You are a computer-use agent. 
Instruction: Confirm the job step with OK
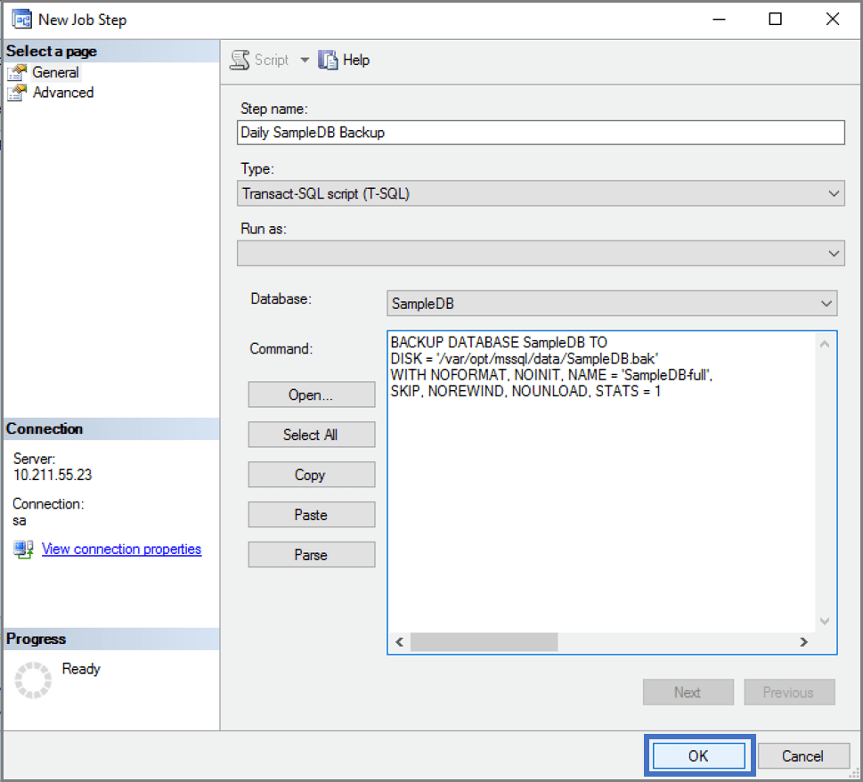click(699, 754)
